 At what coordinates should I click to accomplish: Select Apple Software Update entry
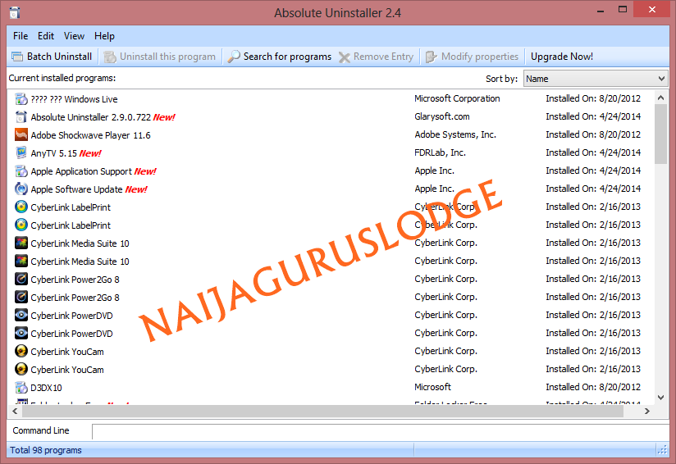(331, 189)
